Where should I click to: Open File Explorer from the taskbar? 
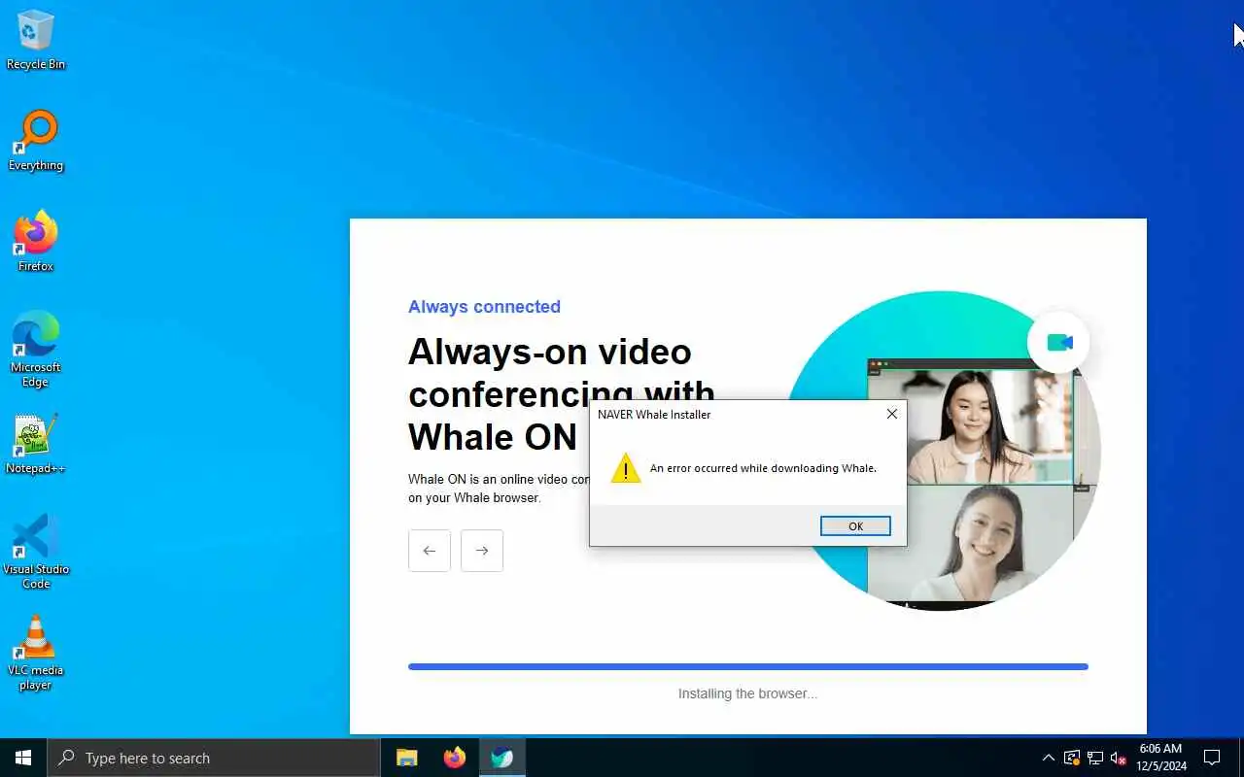[x=406, y=758]
